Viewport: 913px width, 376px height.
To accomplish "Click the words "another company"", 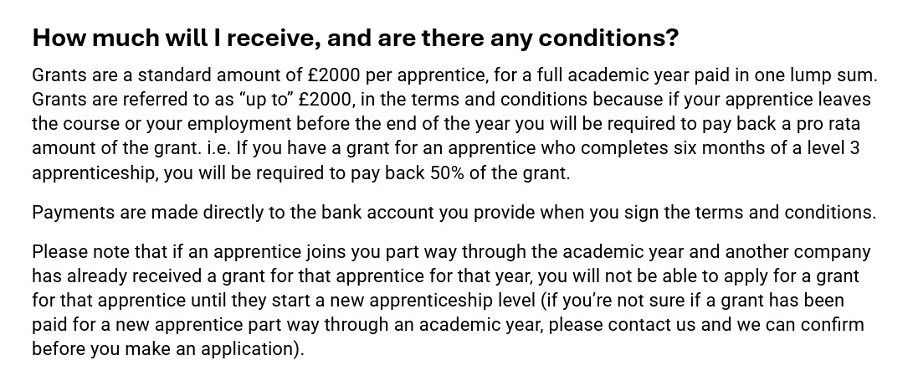I will [798, 251].
